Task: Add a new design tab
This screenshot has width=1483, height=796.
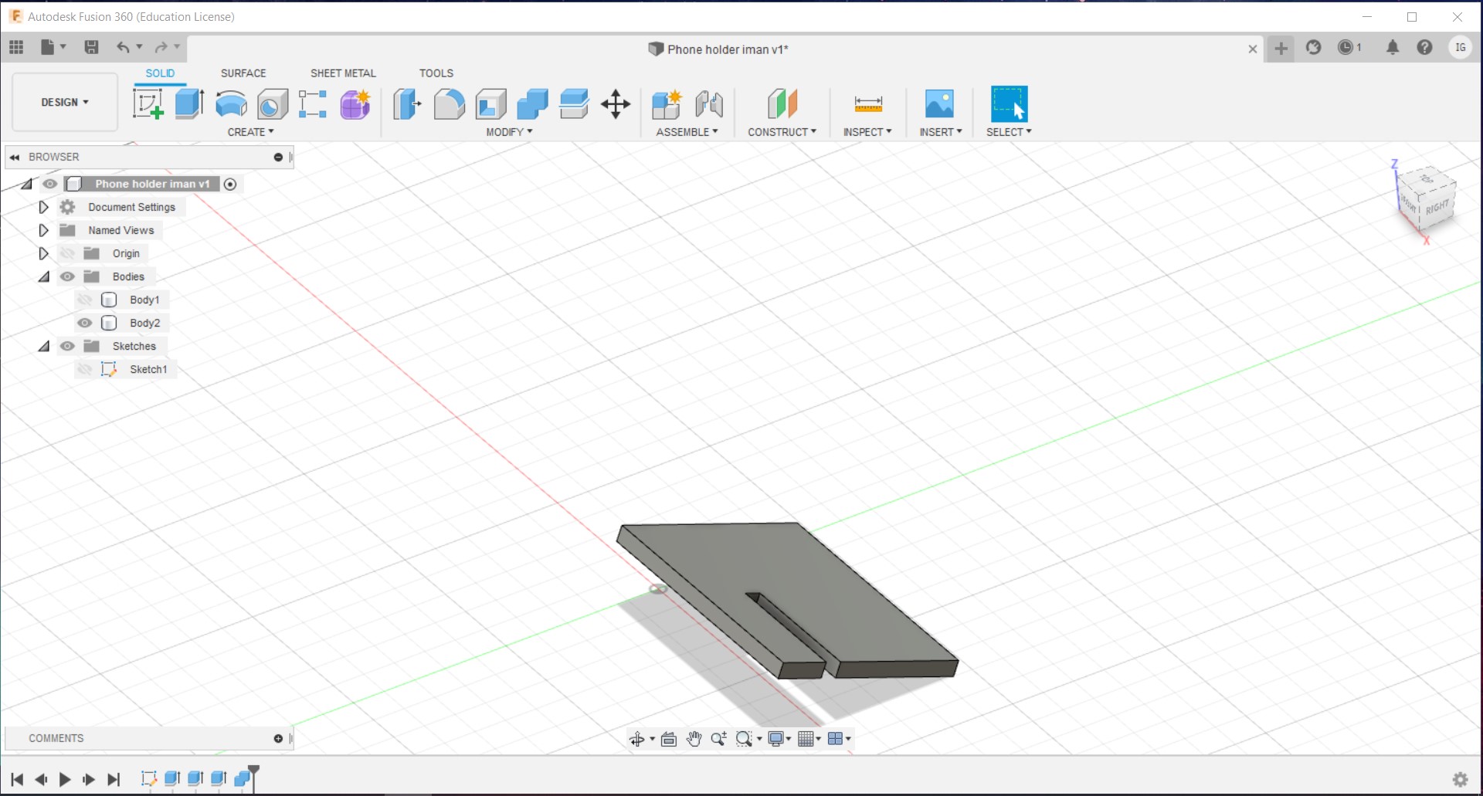Action: (1281, 49)
